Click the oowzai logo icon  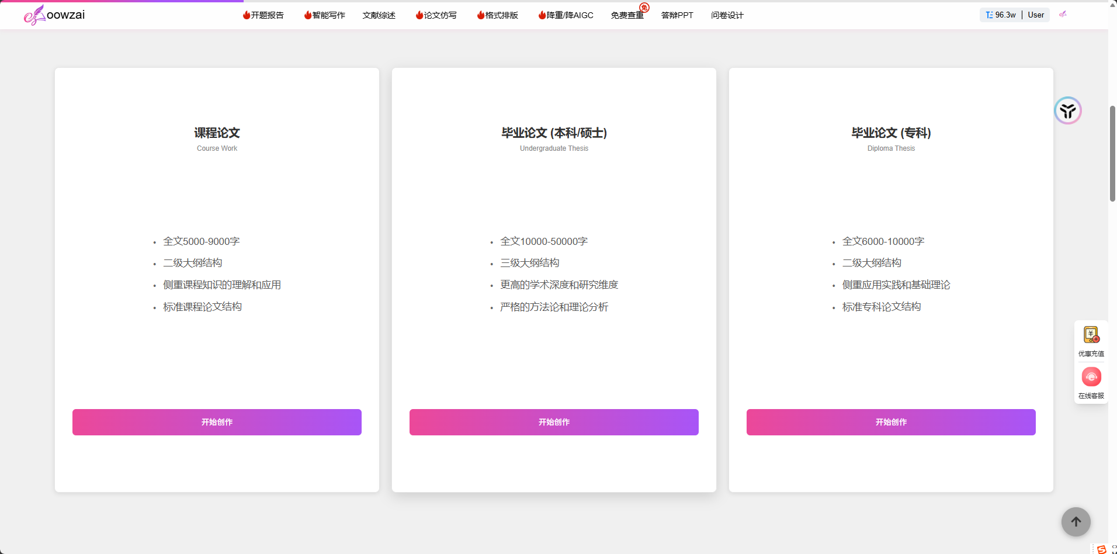34,15
